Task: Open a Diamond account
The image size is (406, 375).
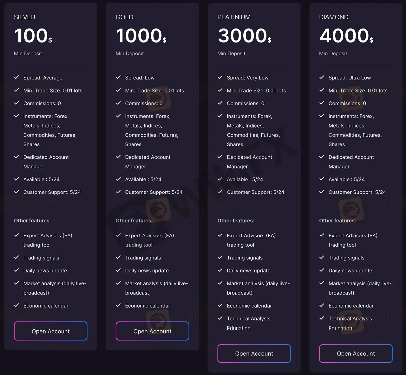Action: point(356,353)
